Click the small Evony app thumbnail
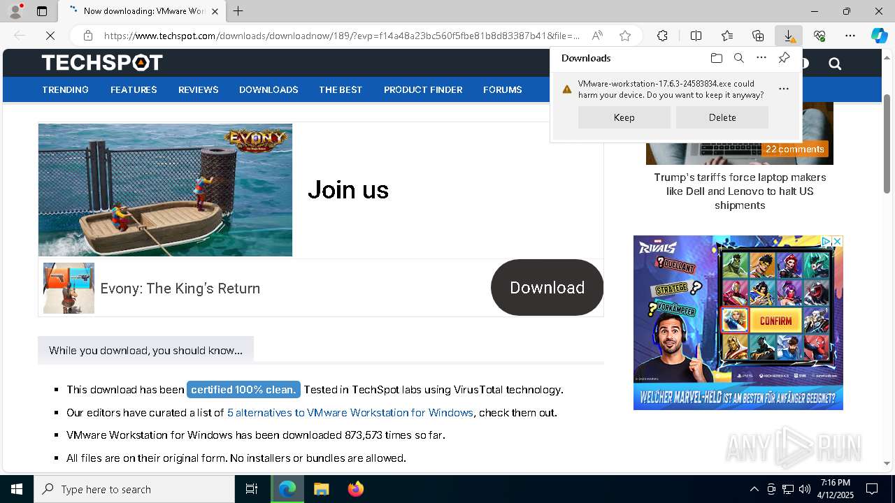The image size is (895, 503). 69,288
